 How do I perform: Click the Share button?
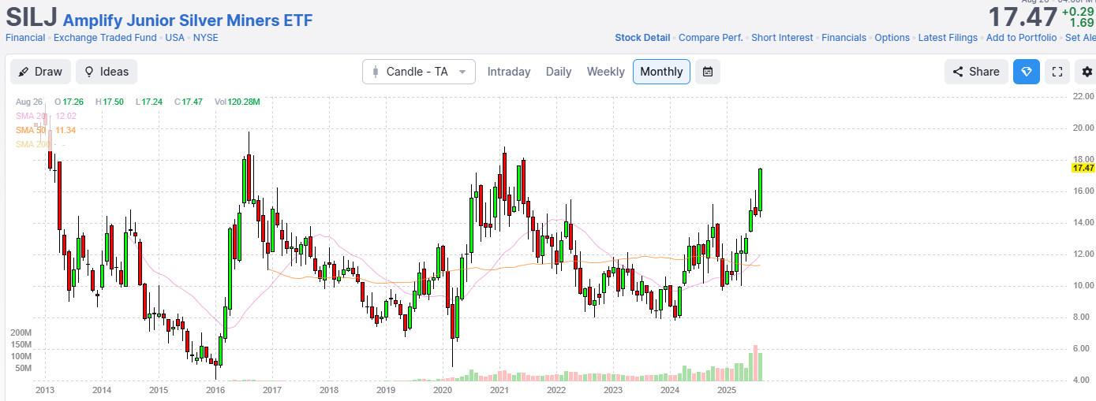tap(976, 72)
